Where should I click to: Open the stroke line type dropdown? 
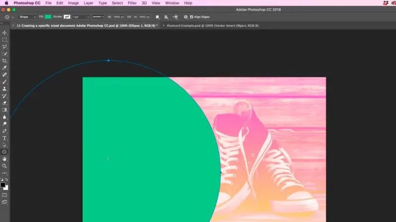click(98, 17)
